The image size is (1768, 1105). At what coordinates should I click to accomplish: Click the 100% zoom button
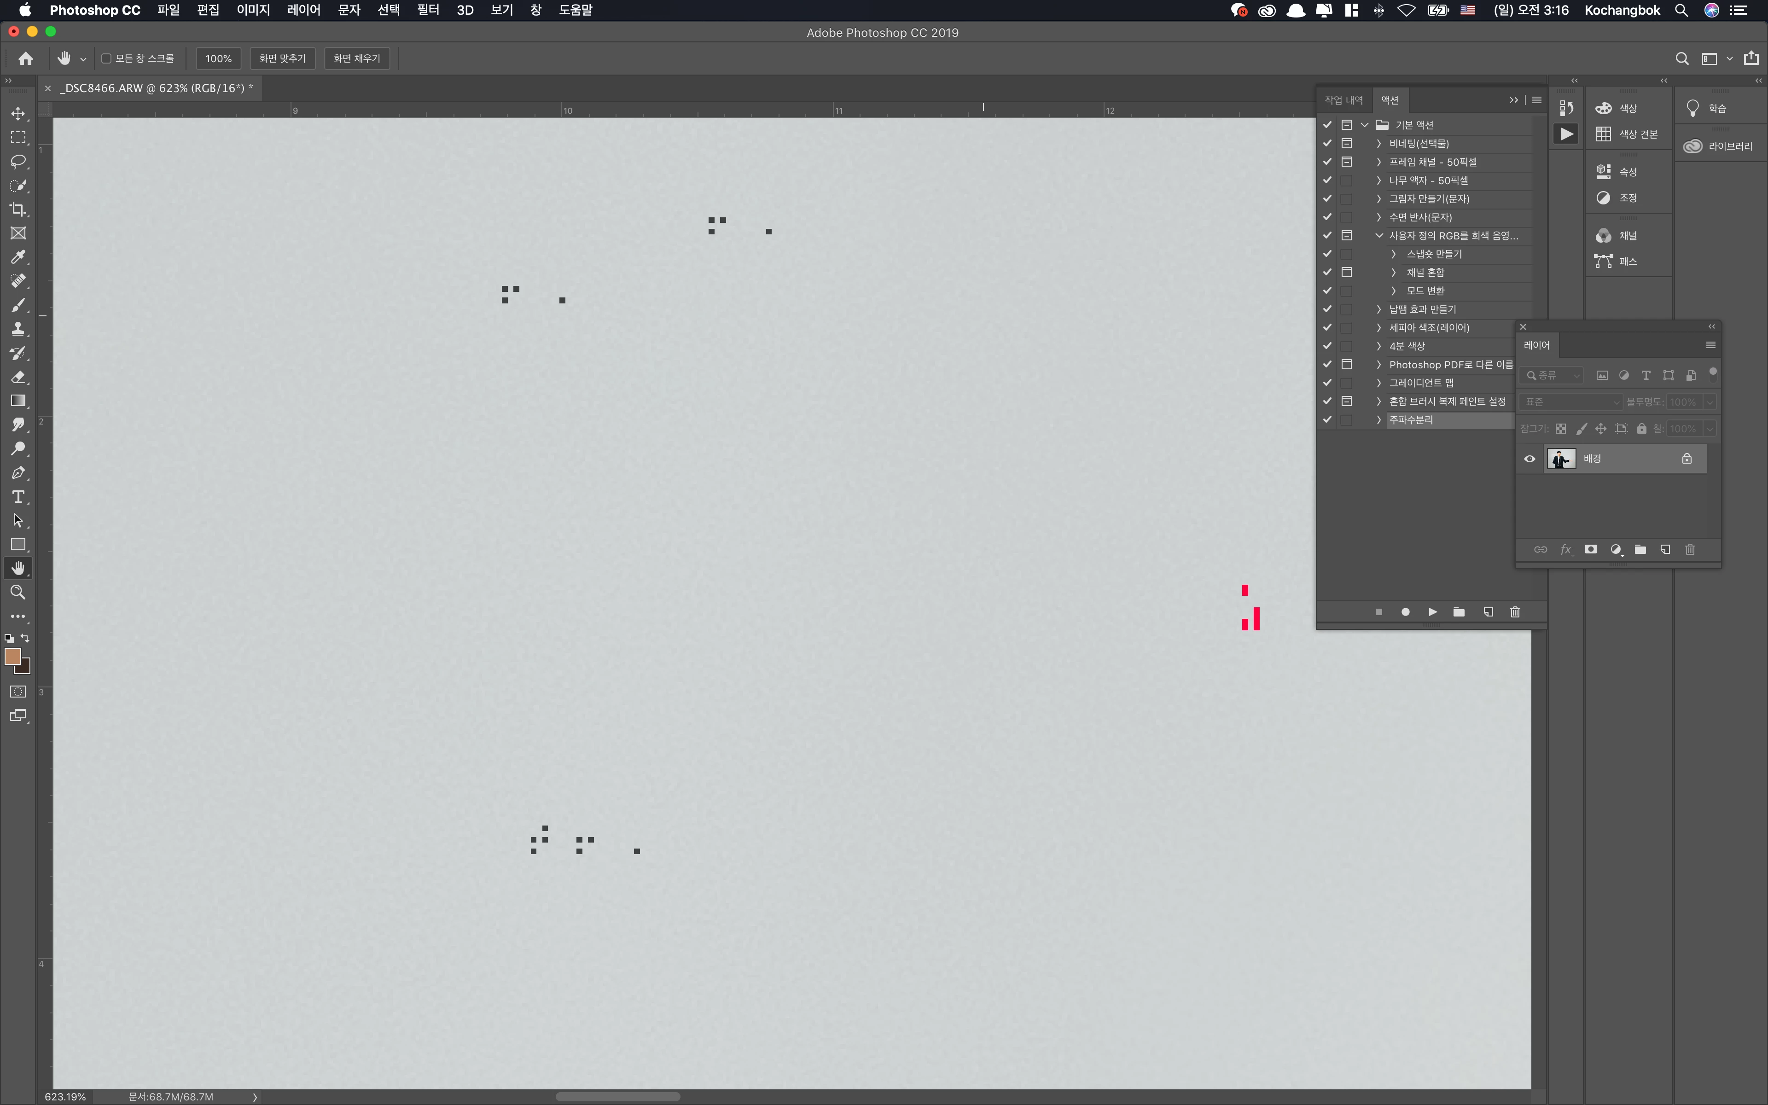click(218, 58)
